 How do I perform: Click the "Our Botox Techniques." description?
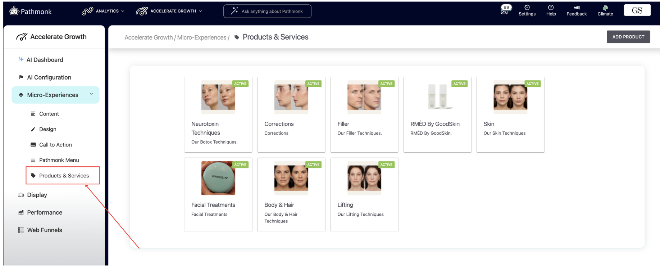coord(214,142)
